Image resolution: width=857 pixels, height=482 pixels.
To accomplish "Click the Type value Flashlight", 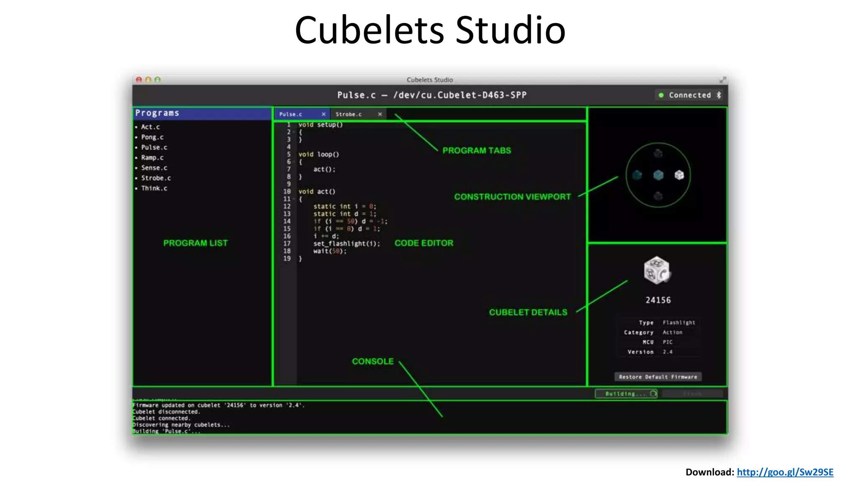I will coord(679,323).
